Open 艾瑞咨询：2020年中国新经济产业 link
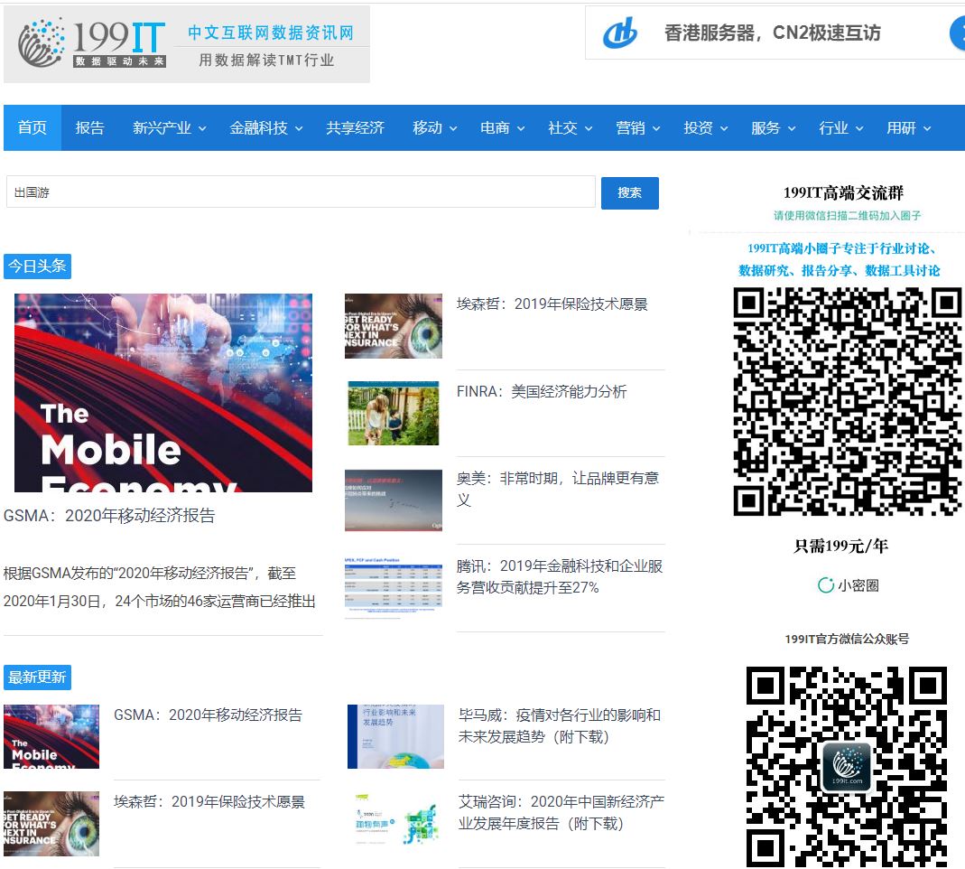Screen dimensions: 965x869 (x=561, y=813)
